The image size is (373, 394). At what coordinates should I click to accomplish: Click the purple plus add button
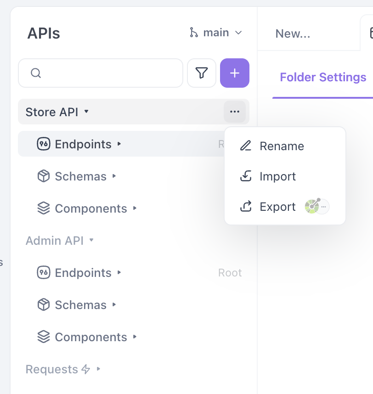235,73
